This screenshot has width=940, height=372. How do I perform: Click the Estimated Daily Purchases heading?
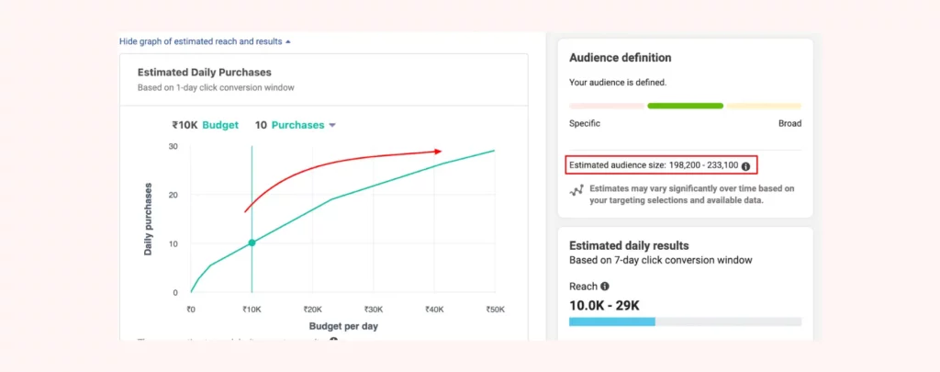click(205, 73)
